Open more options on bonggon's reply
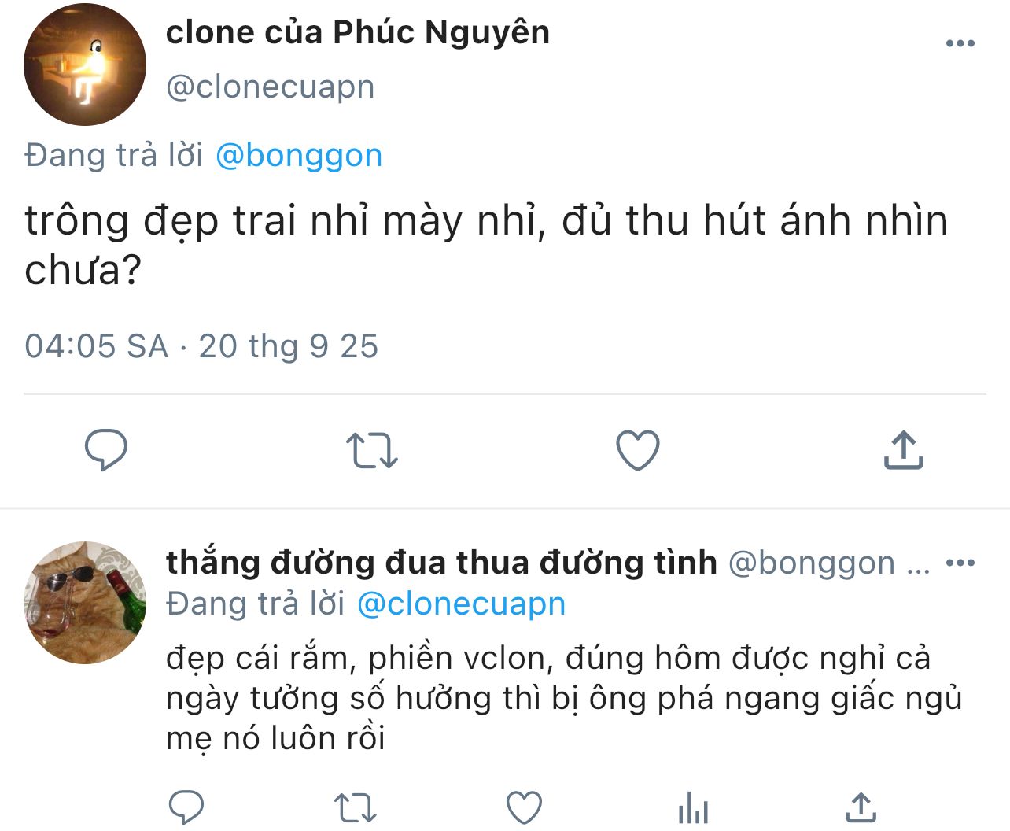 pos(960,563)
